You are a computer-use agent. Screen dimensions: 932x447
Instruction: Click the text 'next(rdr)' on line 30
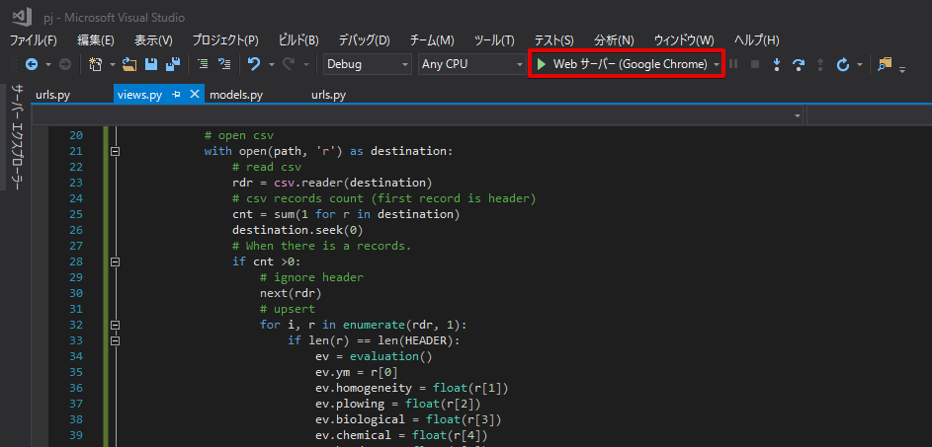pos(291,293)
